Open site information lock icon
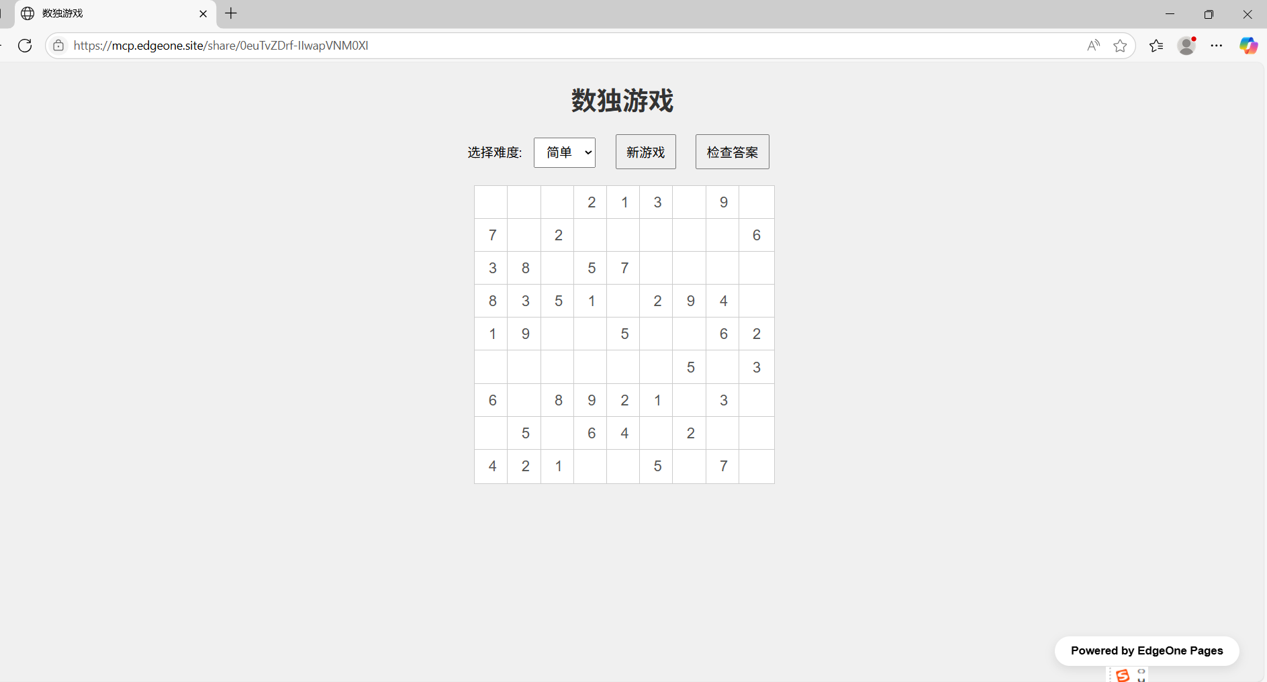Viewport: 1267px width, 682px height. 59,46
